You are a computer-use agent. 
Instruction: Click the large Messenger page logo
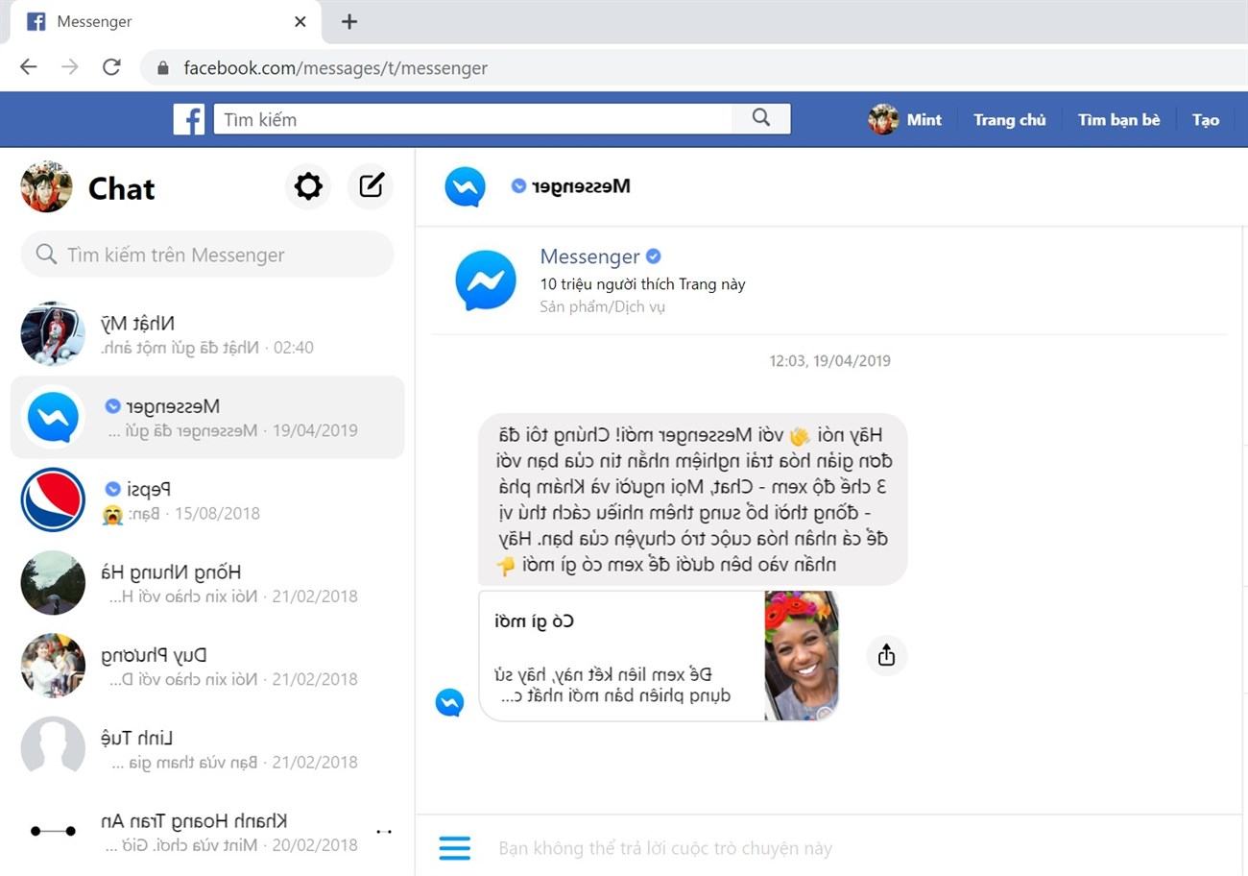[485, 280]
